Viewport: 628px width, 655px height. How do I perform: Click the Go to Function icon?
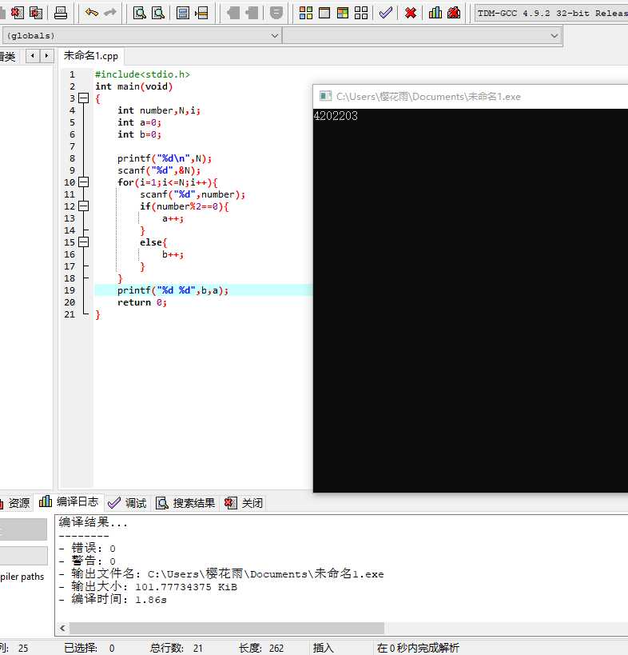point(183,13)
